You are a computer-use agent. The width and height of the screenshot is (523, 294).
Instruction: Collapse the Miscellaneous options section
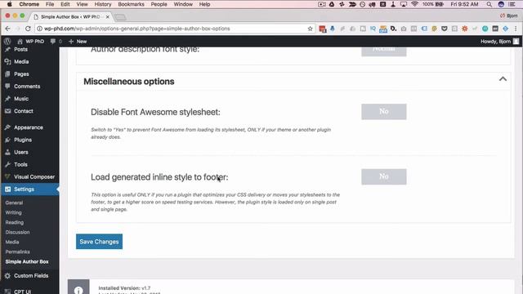point(503,79)
